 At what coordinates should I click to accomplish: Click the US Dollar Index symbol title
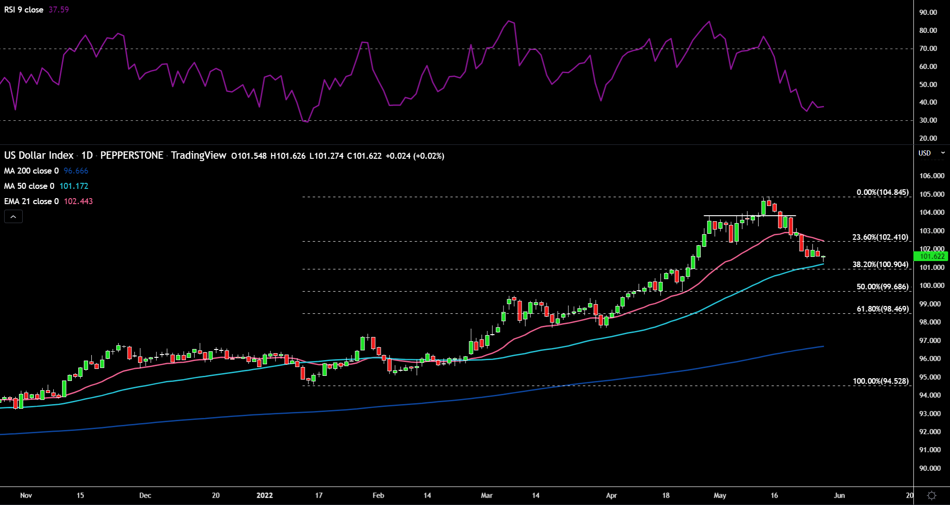[39, 156]
